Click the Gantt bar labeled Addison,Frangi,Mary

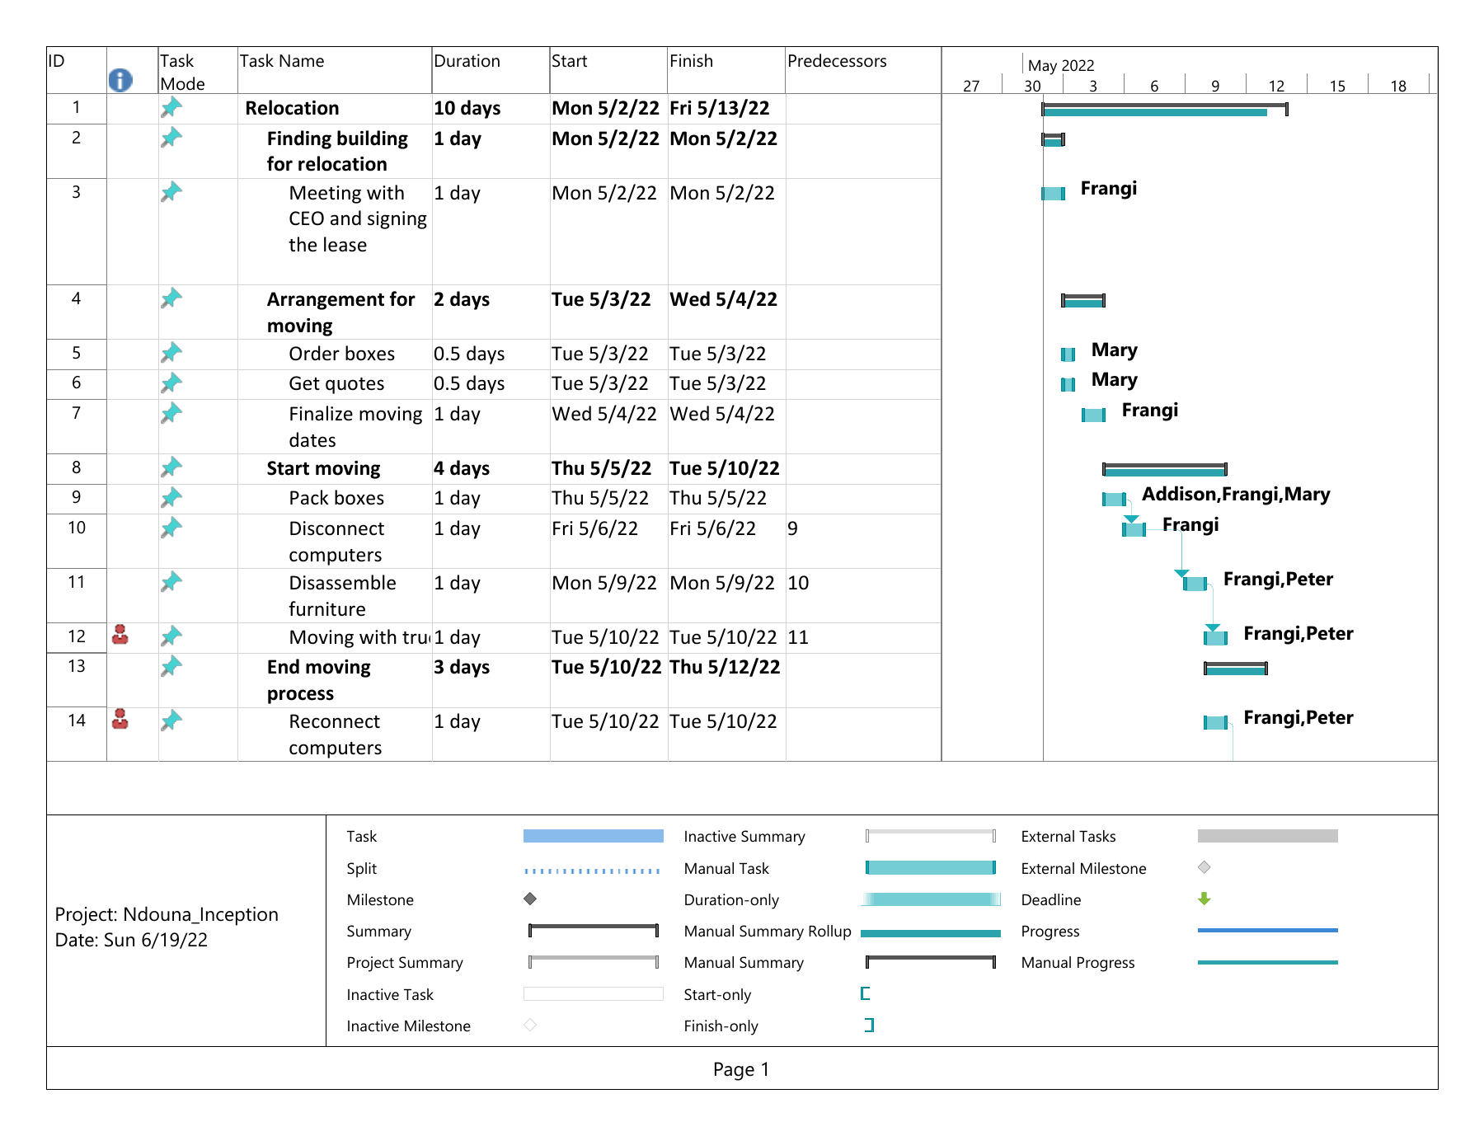[x=1114, y=499]
